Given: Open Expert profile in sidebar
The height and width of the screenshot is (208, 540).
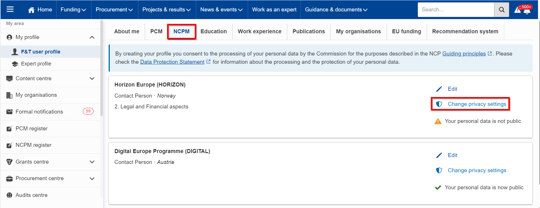Looking at the screenshot, I should pyautogui.click(x=50, y=64).
